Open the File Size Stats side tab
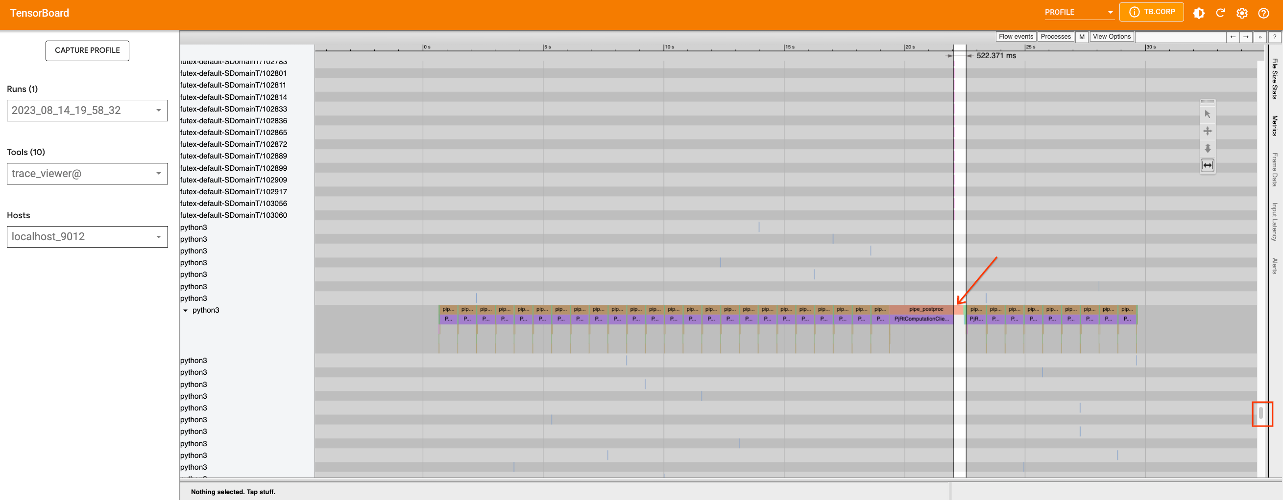The height and width of the screenshot is (500, 1283). coord(1274,79)
